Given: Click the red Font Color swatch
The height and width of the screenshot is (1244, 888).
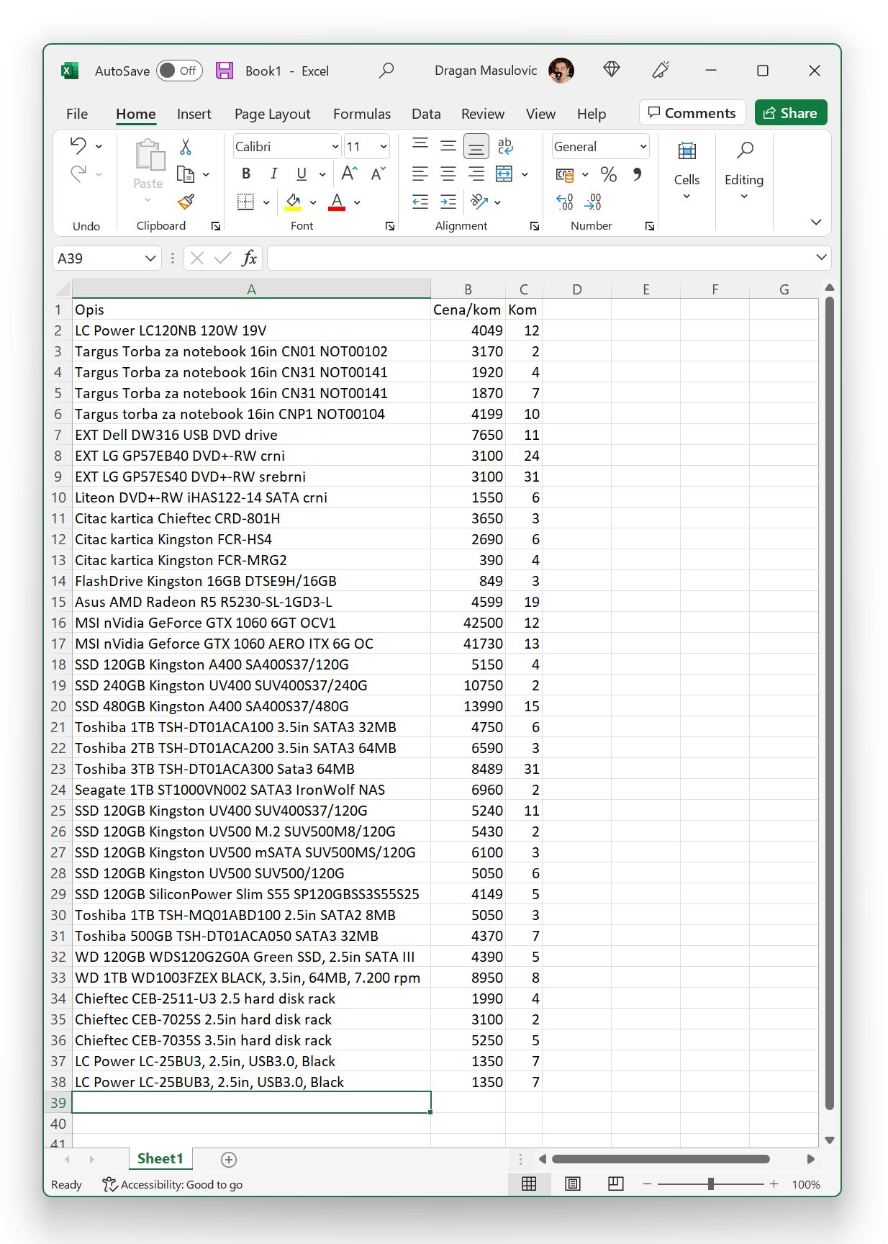Looking at the screenshot, I should [337, 202].
